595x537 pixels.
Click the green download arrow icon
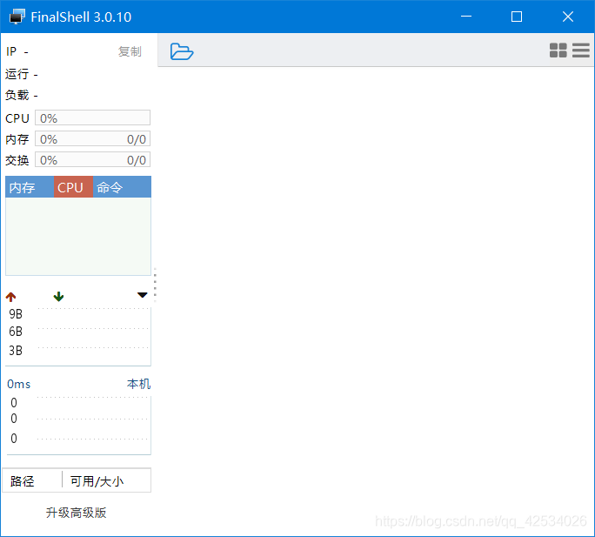[x=58, y=296]
